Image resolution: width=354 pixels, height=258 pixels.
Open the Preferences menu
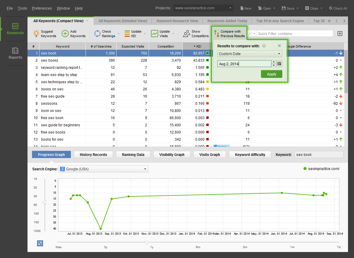pos(42,8)
